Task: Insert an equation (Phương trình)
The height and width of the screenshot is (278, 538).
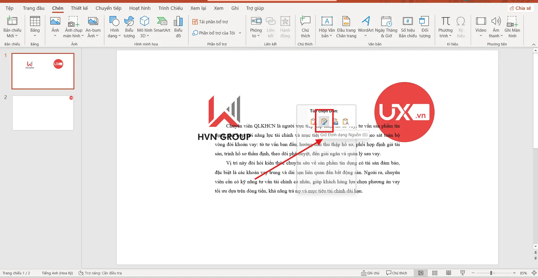Action: tap(446, 27)
